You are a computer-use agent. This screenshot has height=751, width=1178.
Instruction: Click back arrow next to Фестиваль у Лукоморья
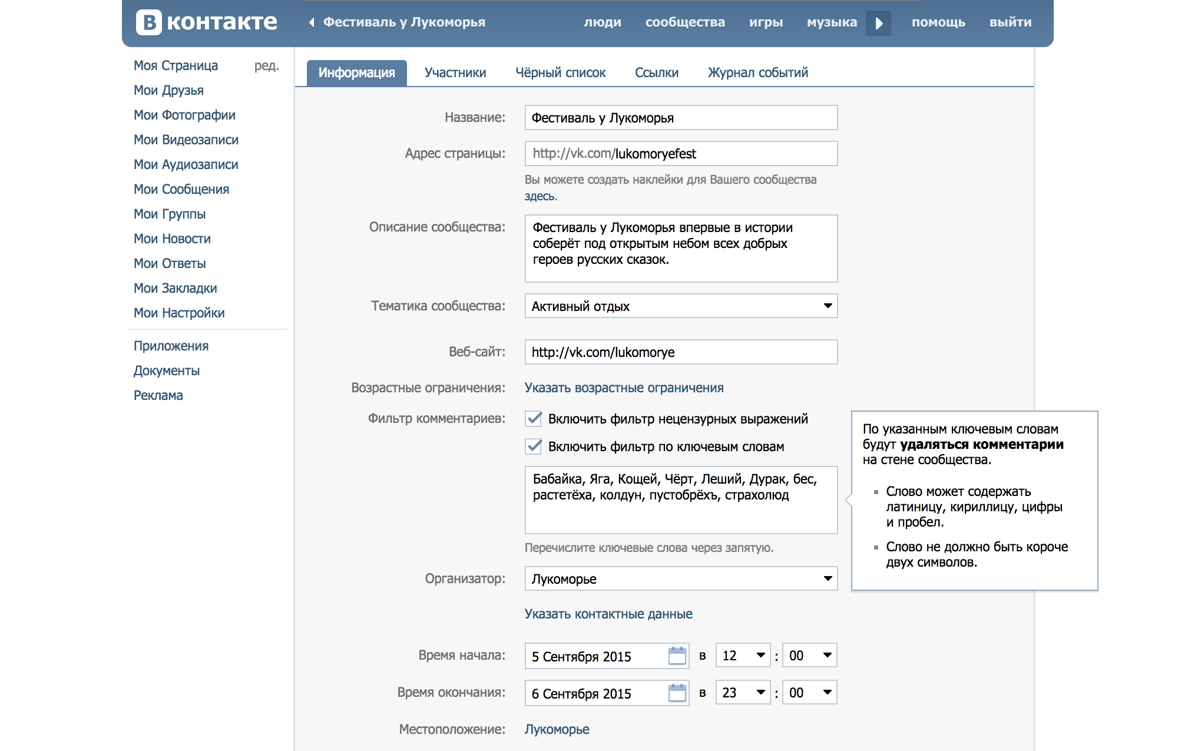312,22
